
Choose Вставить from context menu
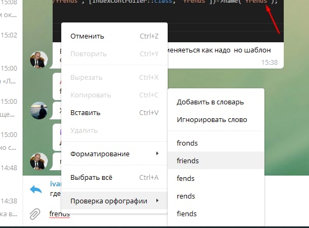click(x=114, y=113)
